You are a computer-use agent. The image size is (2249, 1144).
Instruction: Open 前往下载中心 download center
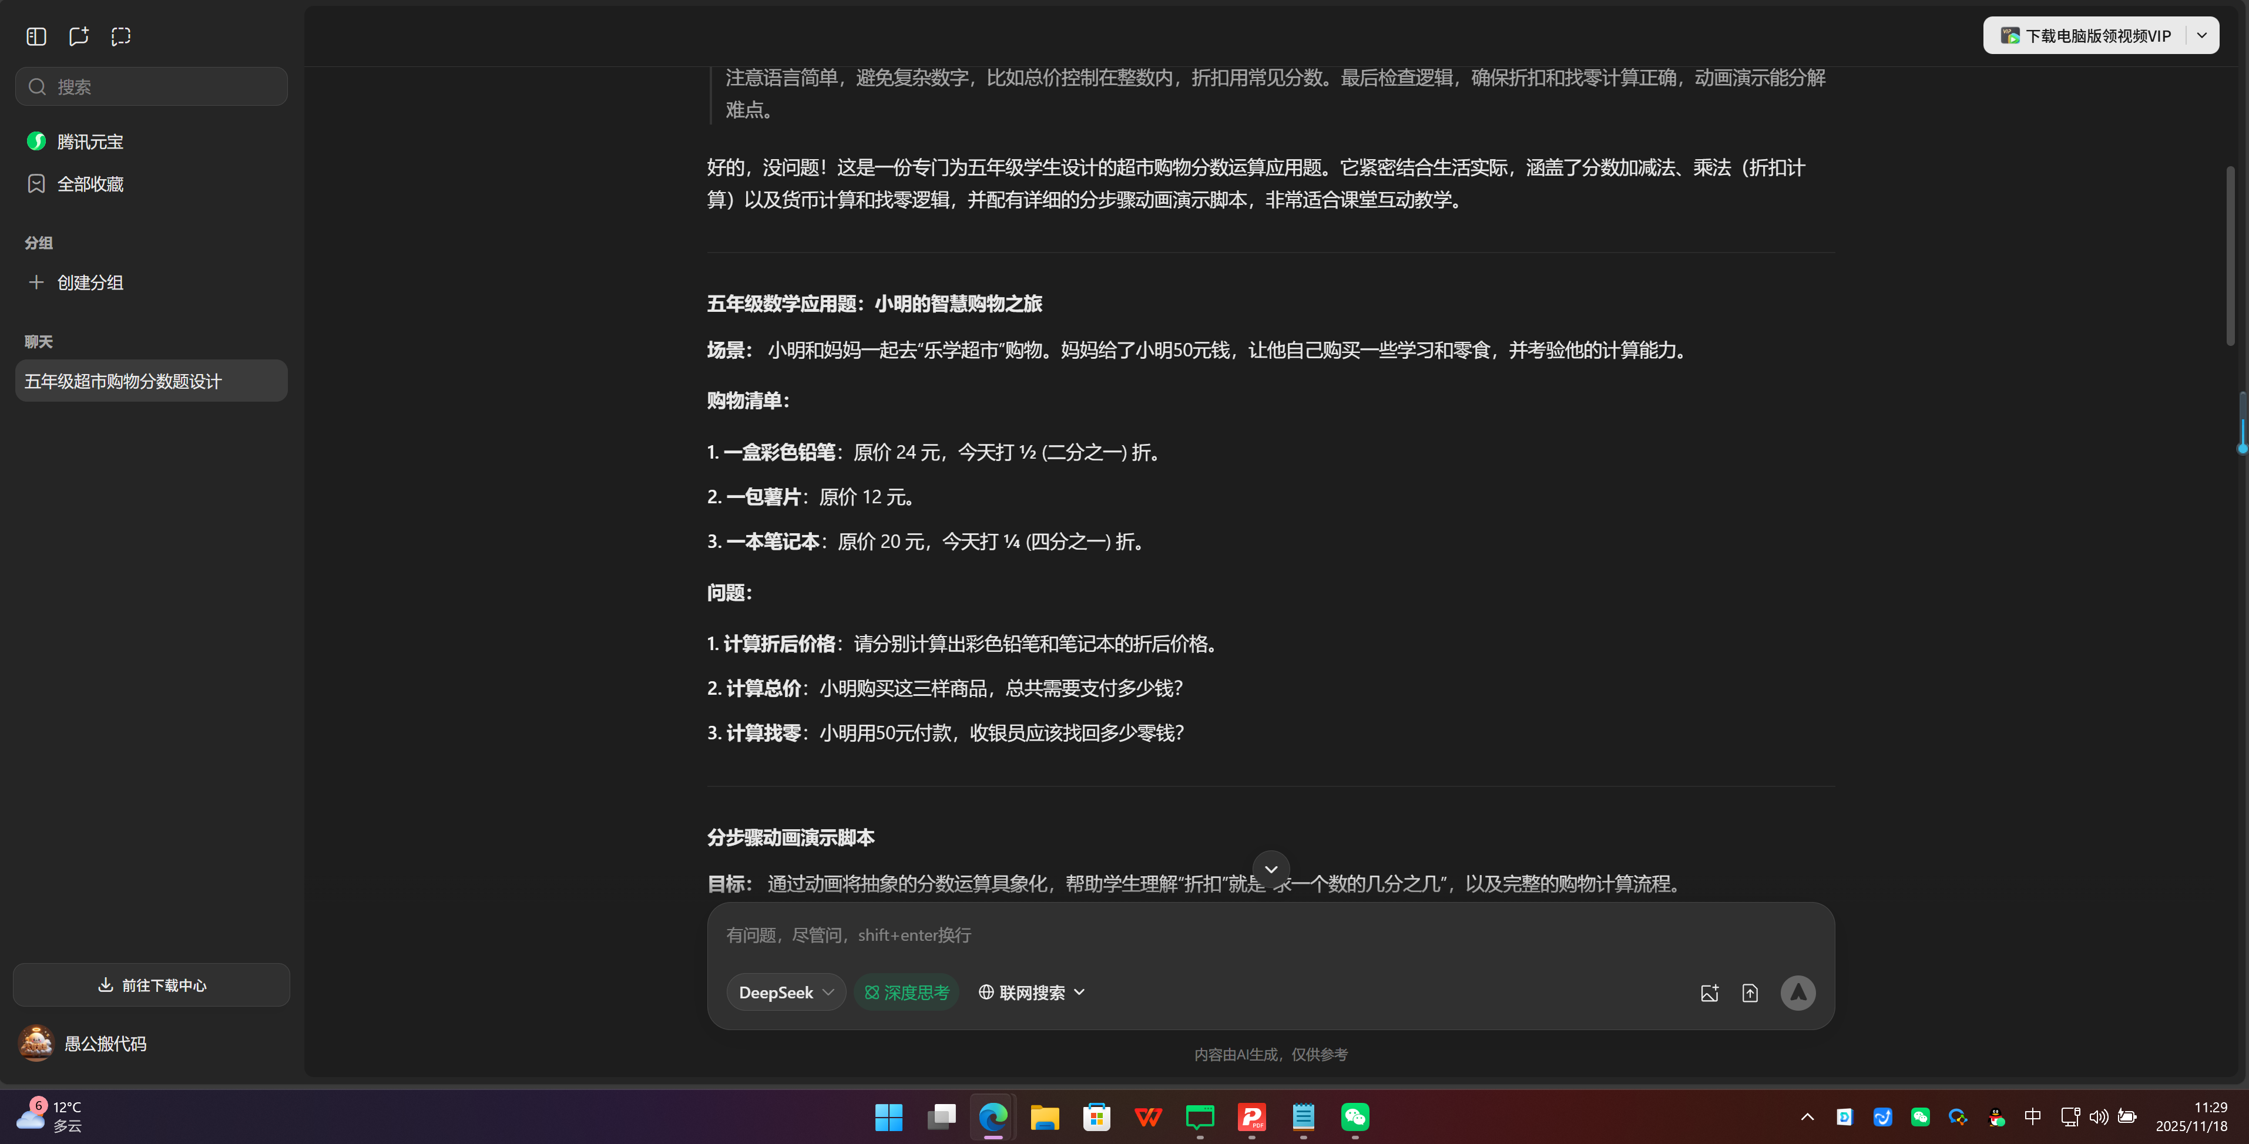point(150,985)
